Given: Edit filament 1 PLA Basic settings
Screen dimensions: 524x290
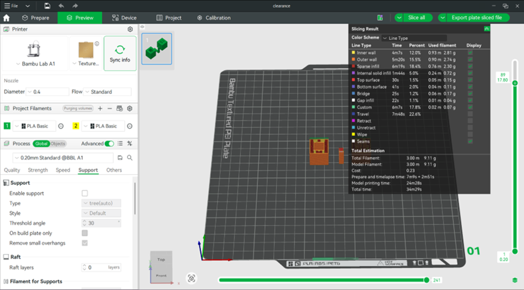Looking at the screenshot, I should pyautogui.click(x=61, y=126).
